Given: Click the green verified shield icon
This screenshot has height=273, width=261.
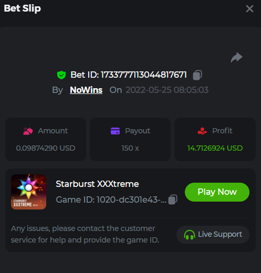Looking at the screenshot, I should point(61,75).
